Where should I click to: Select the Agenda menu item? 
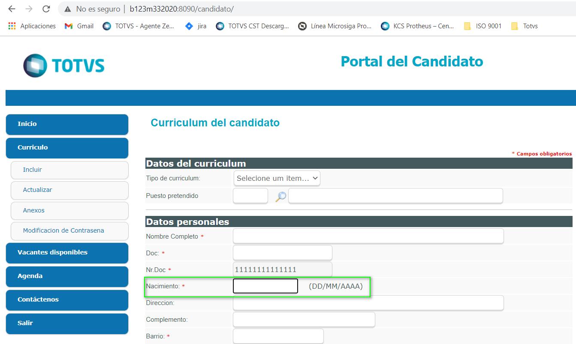[67, 276]
